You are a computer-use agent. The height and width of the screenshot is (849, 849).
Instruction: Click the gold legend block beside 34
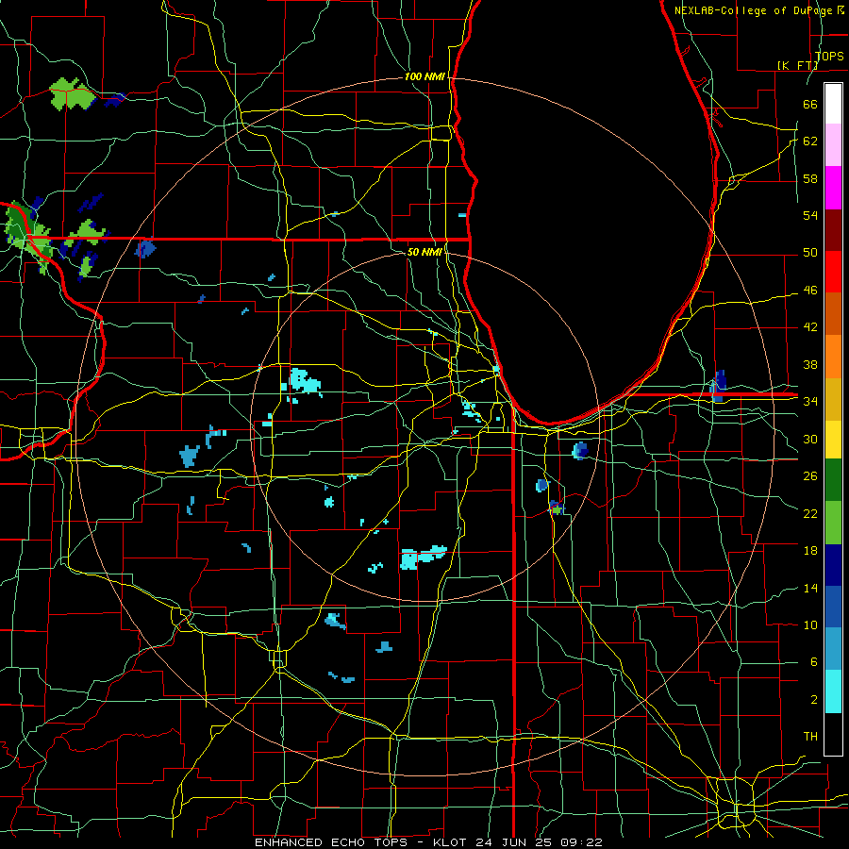click(x=833, y=400)
